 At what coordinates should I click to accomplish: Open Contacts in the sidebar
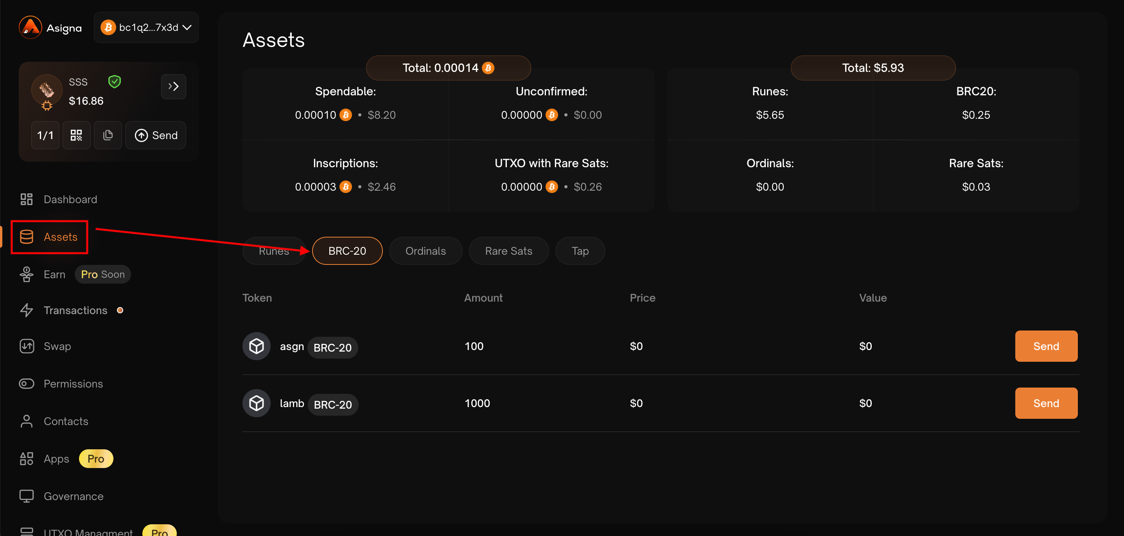[x=65, y=421]
